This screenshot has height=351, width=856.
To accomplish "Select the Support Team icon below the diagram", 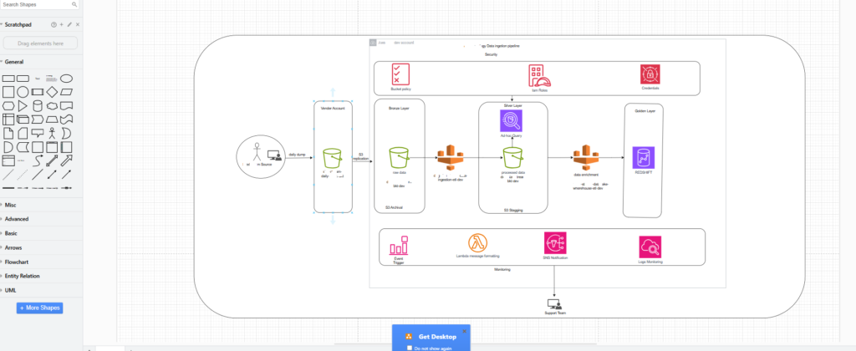I will click(x=554, y=304).
